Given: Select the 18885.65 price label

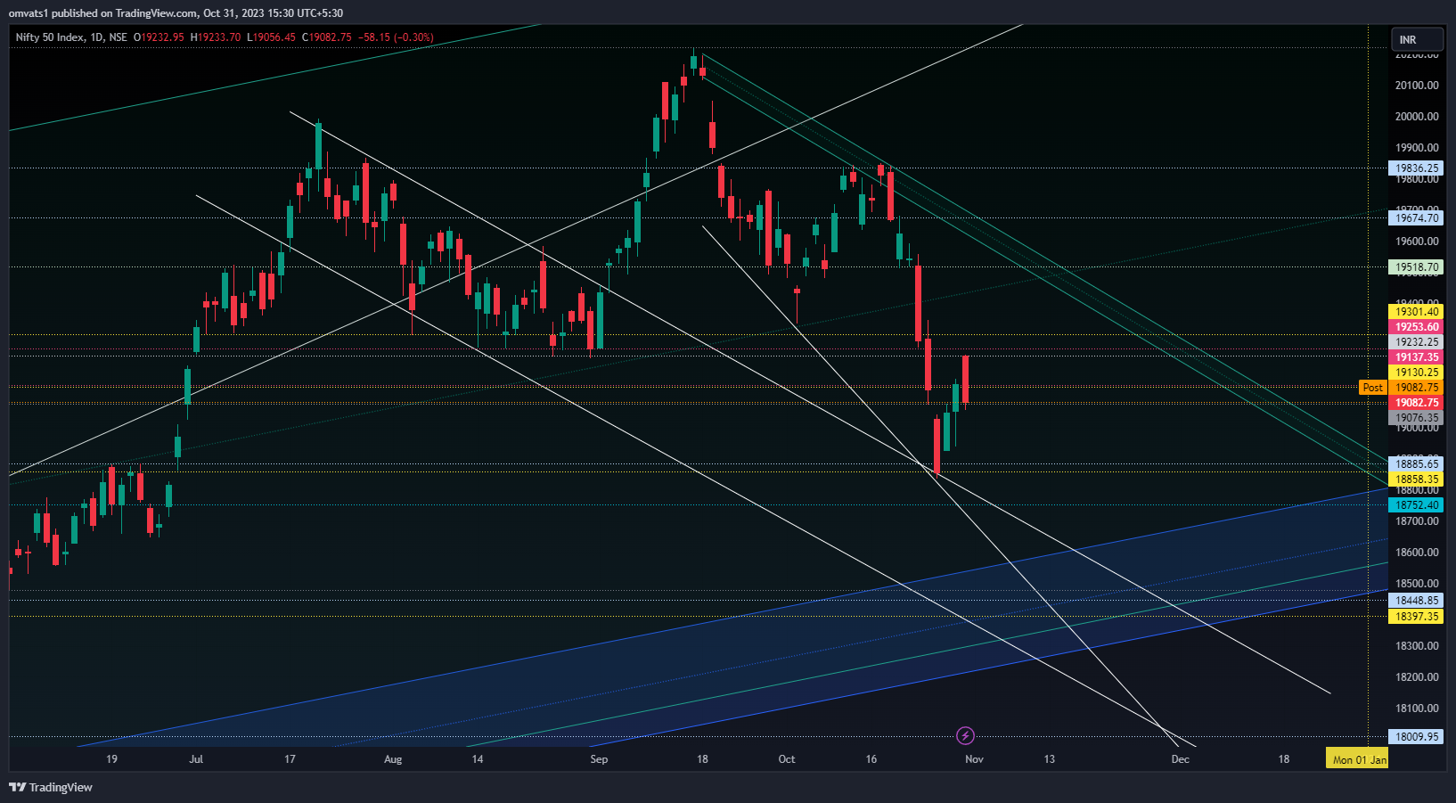Looking at the screenshot, I should coord(1416,463).
